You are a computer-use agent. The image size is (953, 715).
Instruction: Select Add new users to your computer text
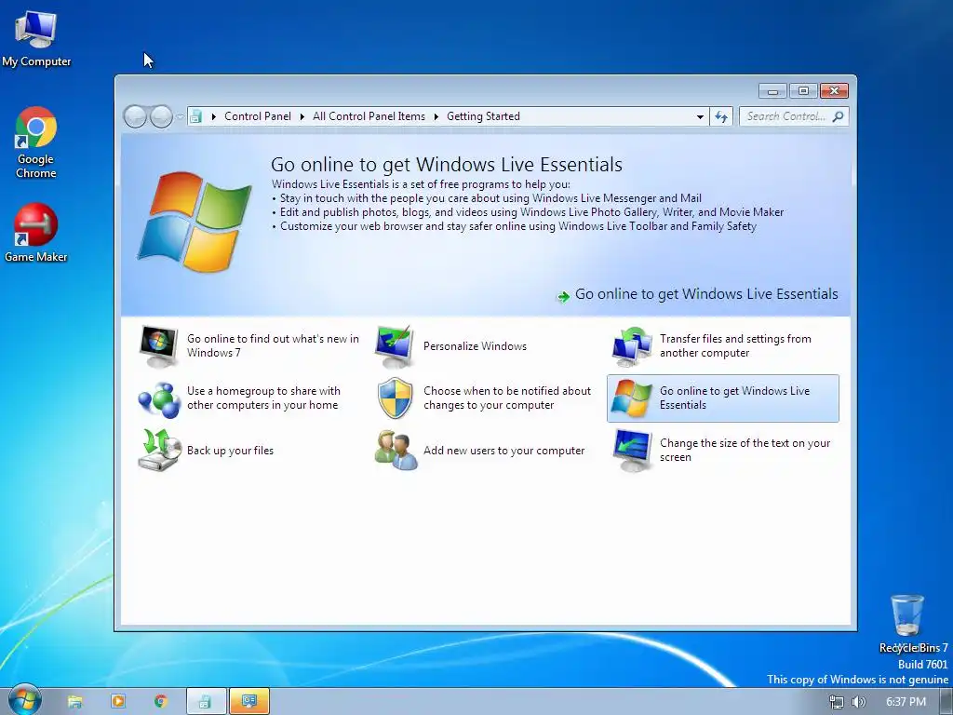[503, 451]
